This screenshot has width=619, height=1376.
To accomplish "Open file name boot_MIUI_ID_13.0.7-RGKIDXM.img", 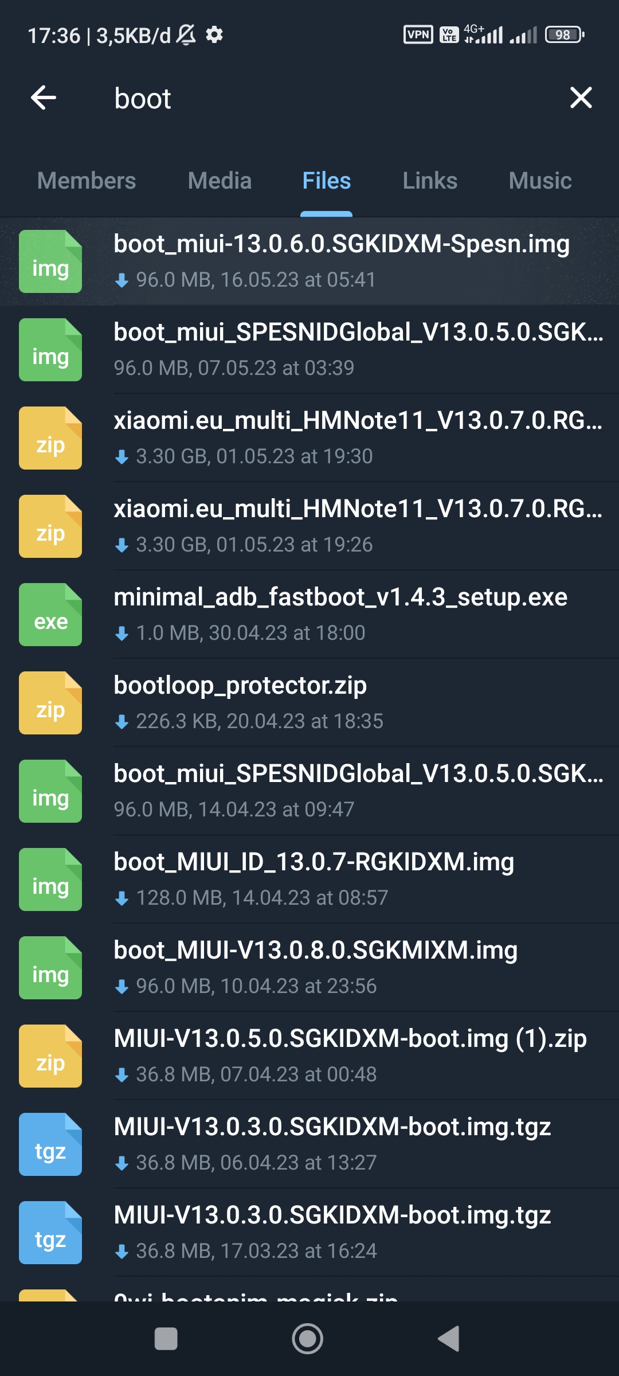I will [314, 862].
